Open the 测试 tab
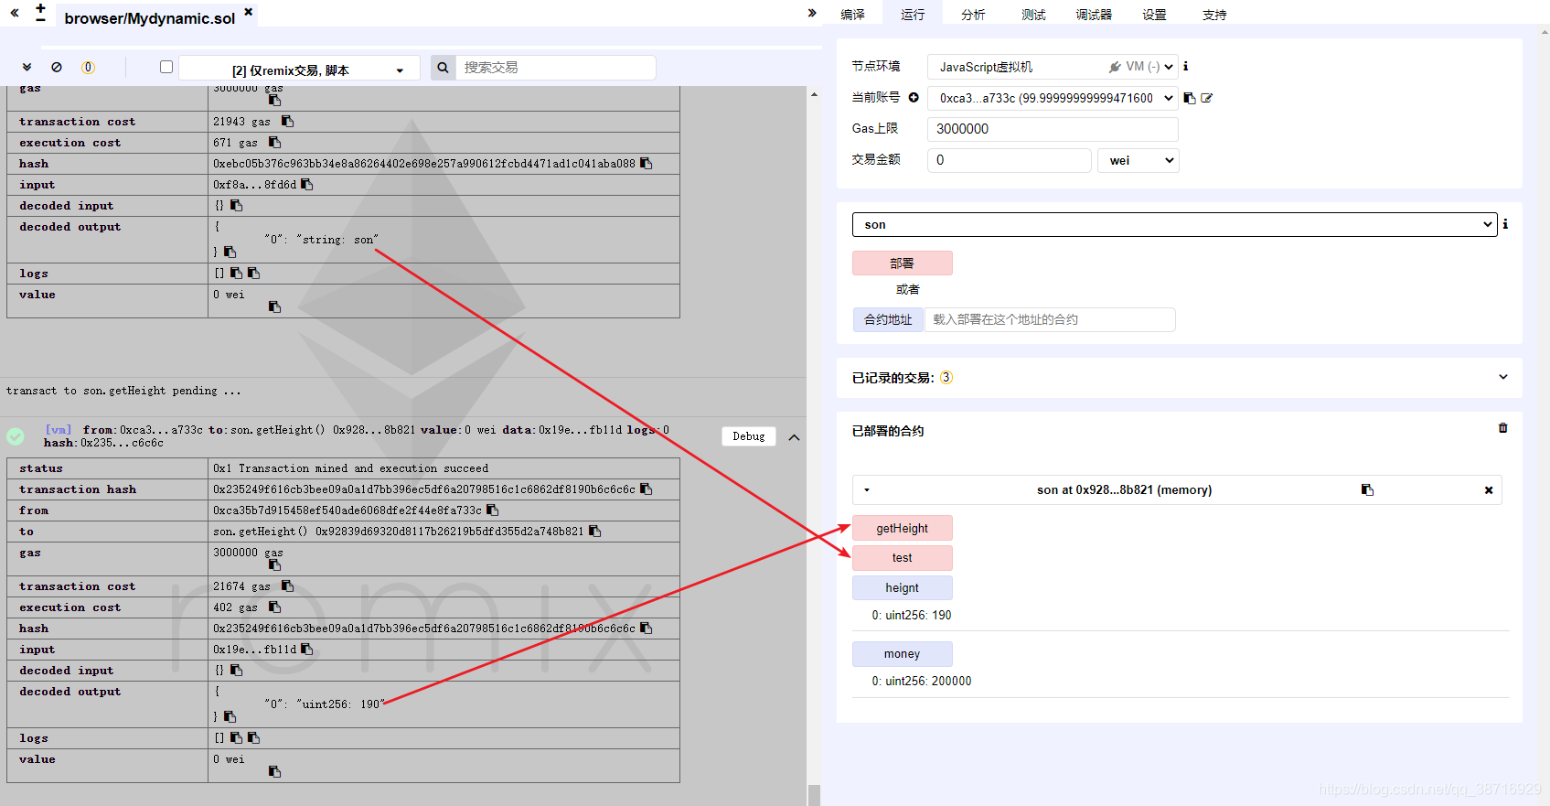This screenshot has width=1550, height=806. pos(1033,14)
